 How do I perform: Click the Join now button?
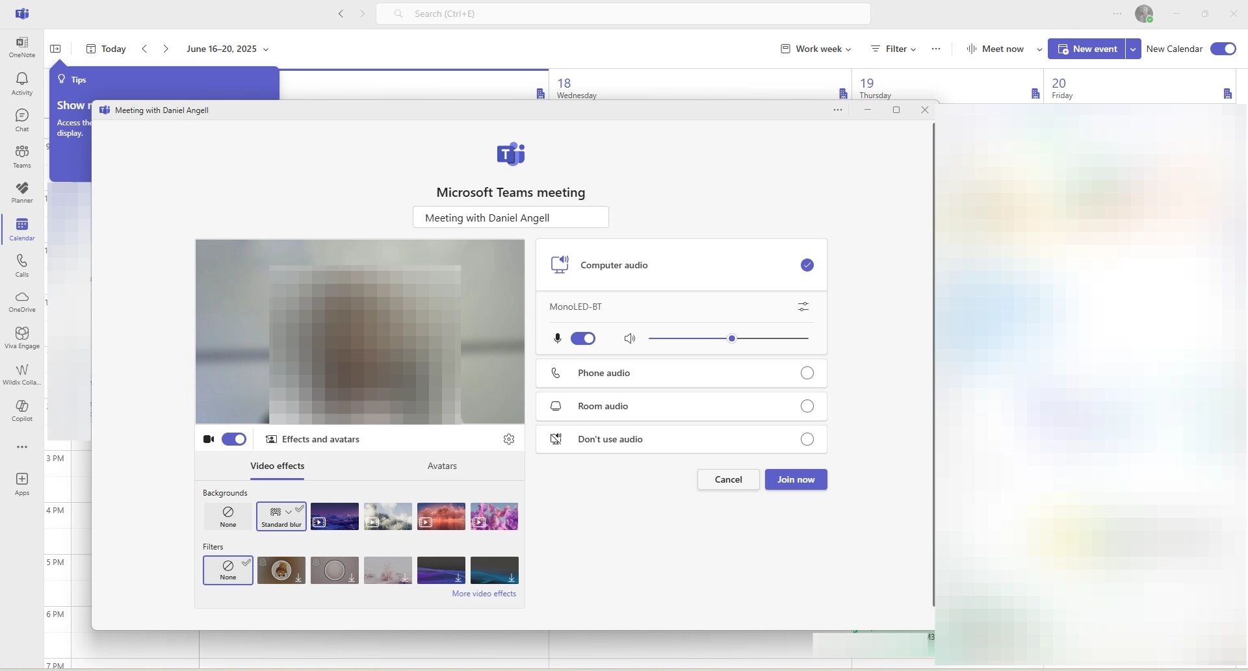[x=796, y=479]
